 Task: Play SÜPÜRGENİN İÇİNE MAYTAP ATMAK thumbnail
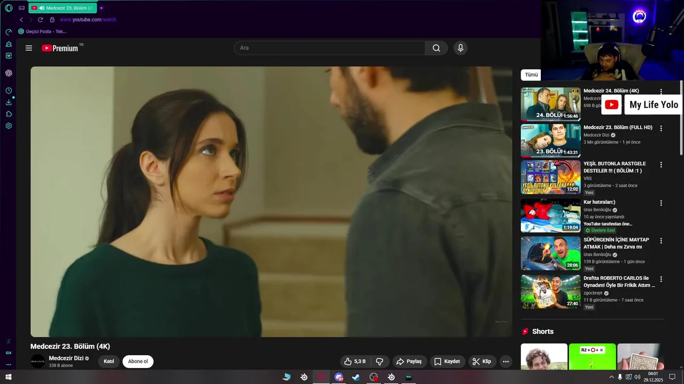point(550,253)
